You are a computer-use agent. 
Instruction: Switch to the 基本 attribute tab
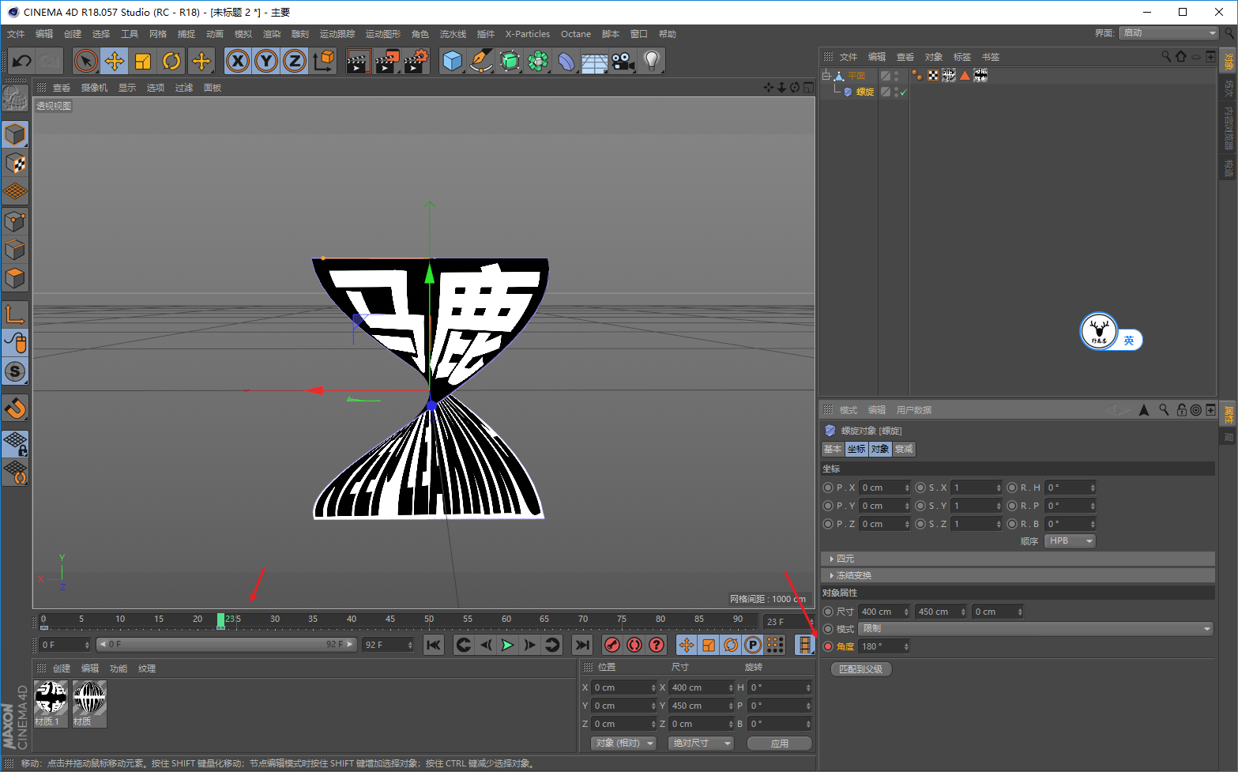(x=833, y=449)
